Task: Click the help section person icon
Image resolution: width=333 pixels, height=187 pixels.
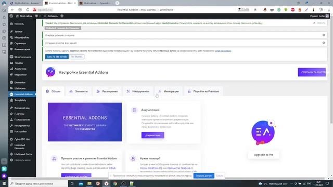Action: (x=133, y=158)
